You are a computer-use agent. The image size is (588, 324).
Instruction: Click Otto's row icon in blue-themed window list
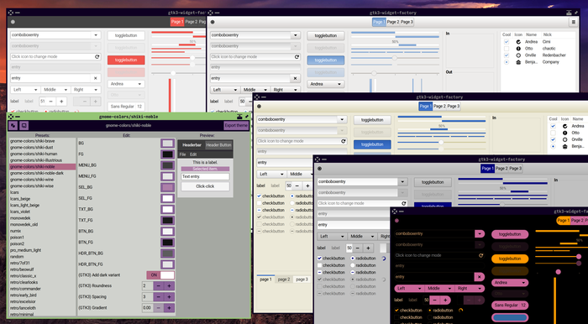pos(518,49)
